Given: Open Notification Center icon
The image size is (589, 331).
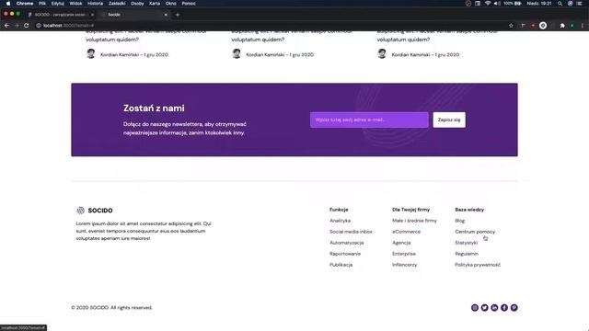Looking at the screenshot, I should coord(579,4).
